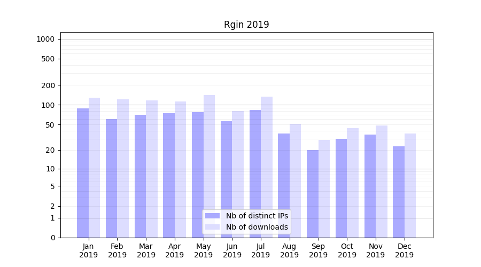Click the distinct IPs legend color swatch

212,216
